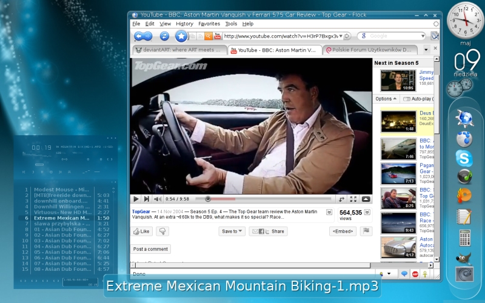Switch to the deviantART tab

point(179,50)
